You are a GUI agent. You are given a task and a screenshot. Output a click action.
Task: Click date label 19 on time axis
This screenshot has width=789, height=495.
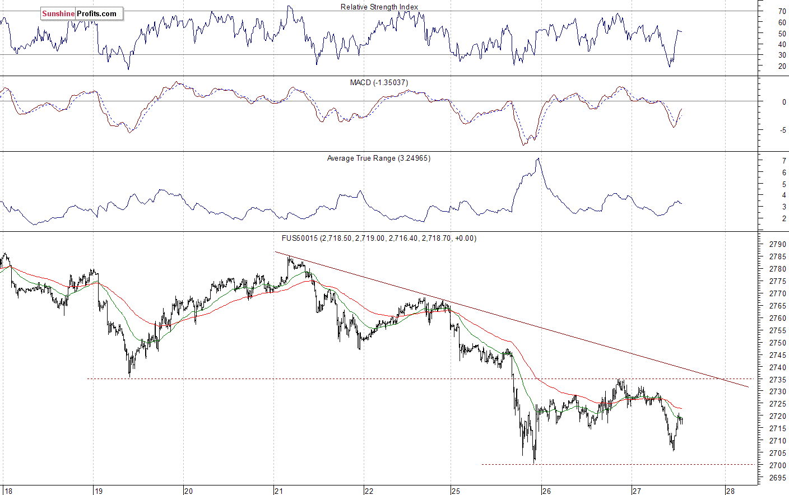point(99,491)
